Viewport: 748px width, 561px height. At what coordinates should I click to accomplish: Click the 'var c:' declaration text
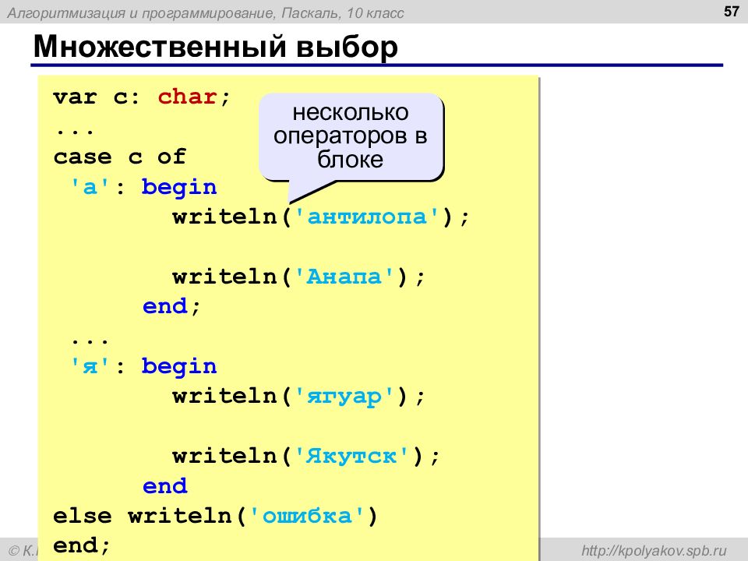click(x=97, y=97)
